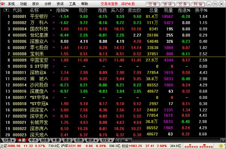
Task: Click the 网站 button at top right
Action: (198, 4)
